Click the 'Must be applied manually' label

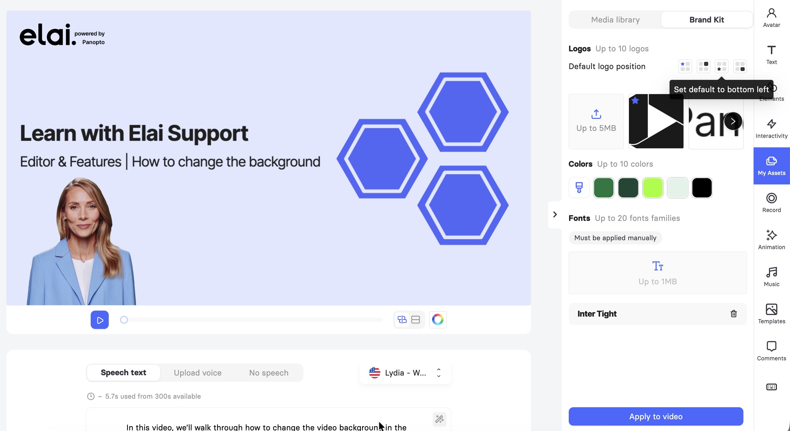pos(615,238)
